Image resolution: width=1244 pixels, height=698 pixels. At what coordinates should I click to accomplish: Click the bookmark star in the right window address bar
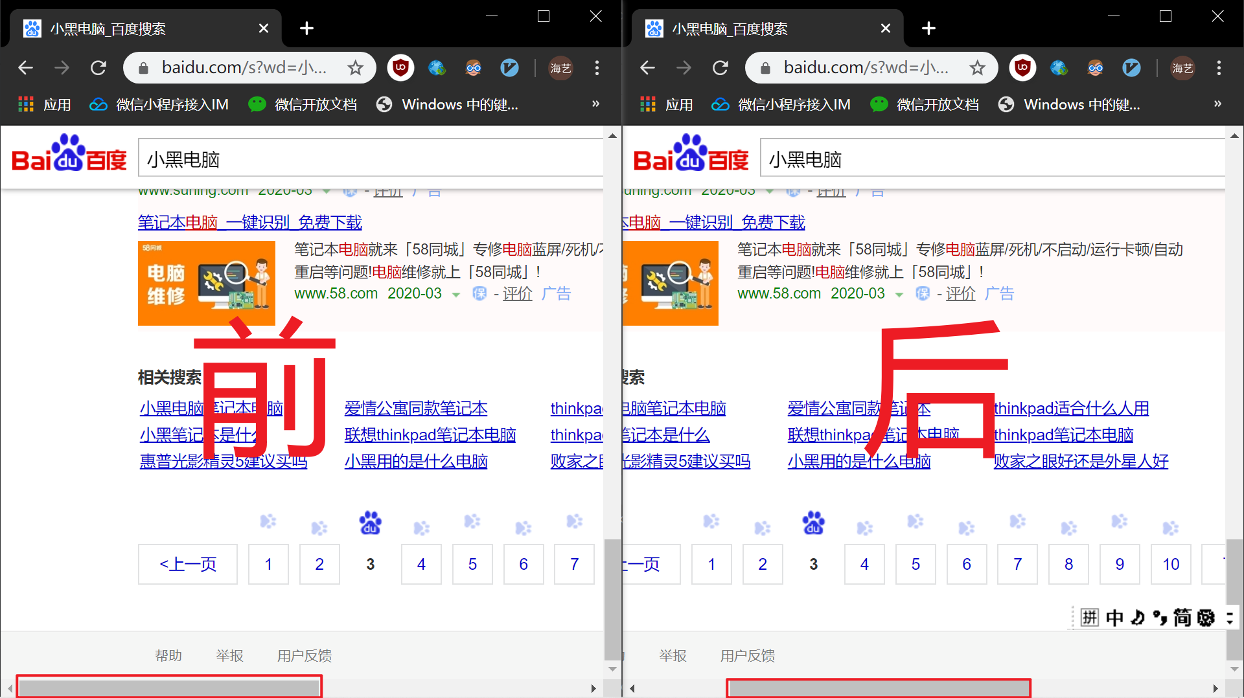[977, 67]
